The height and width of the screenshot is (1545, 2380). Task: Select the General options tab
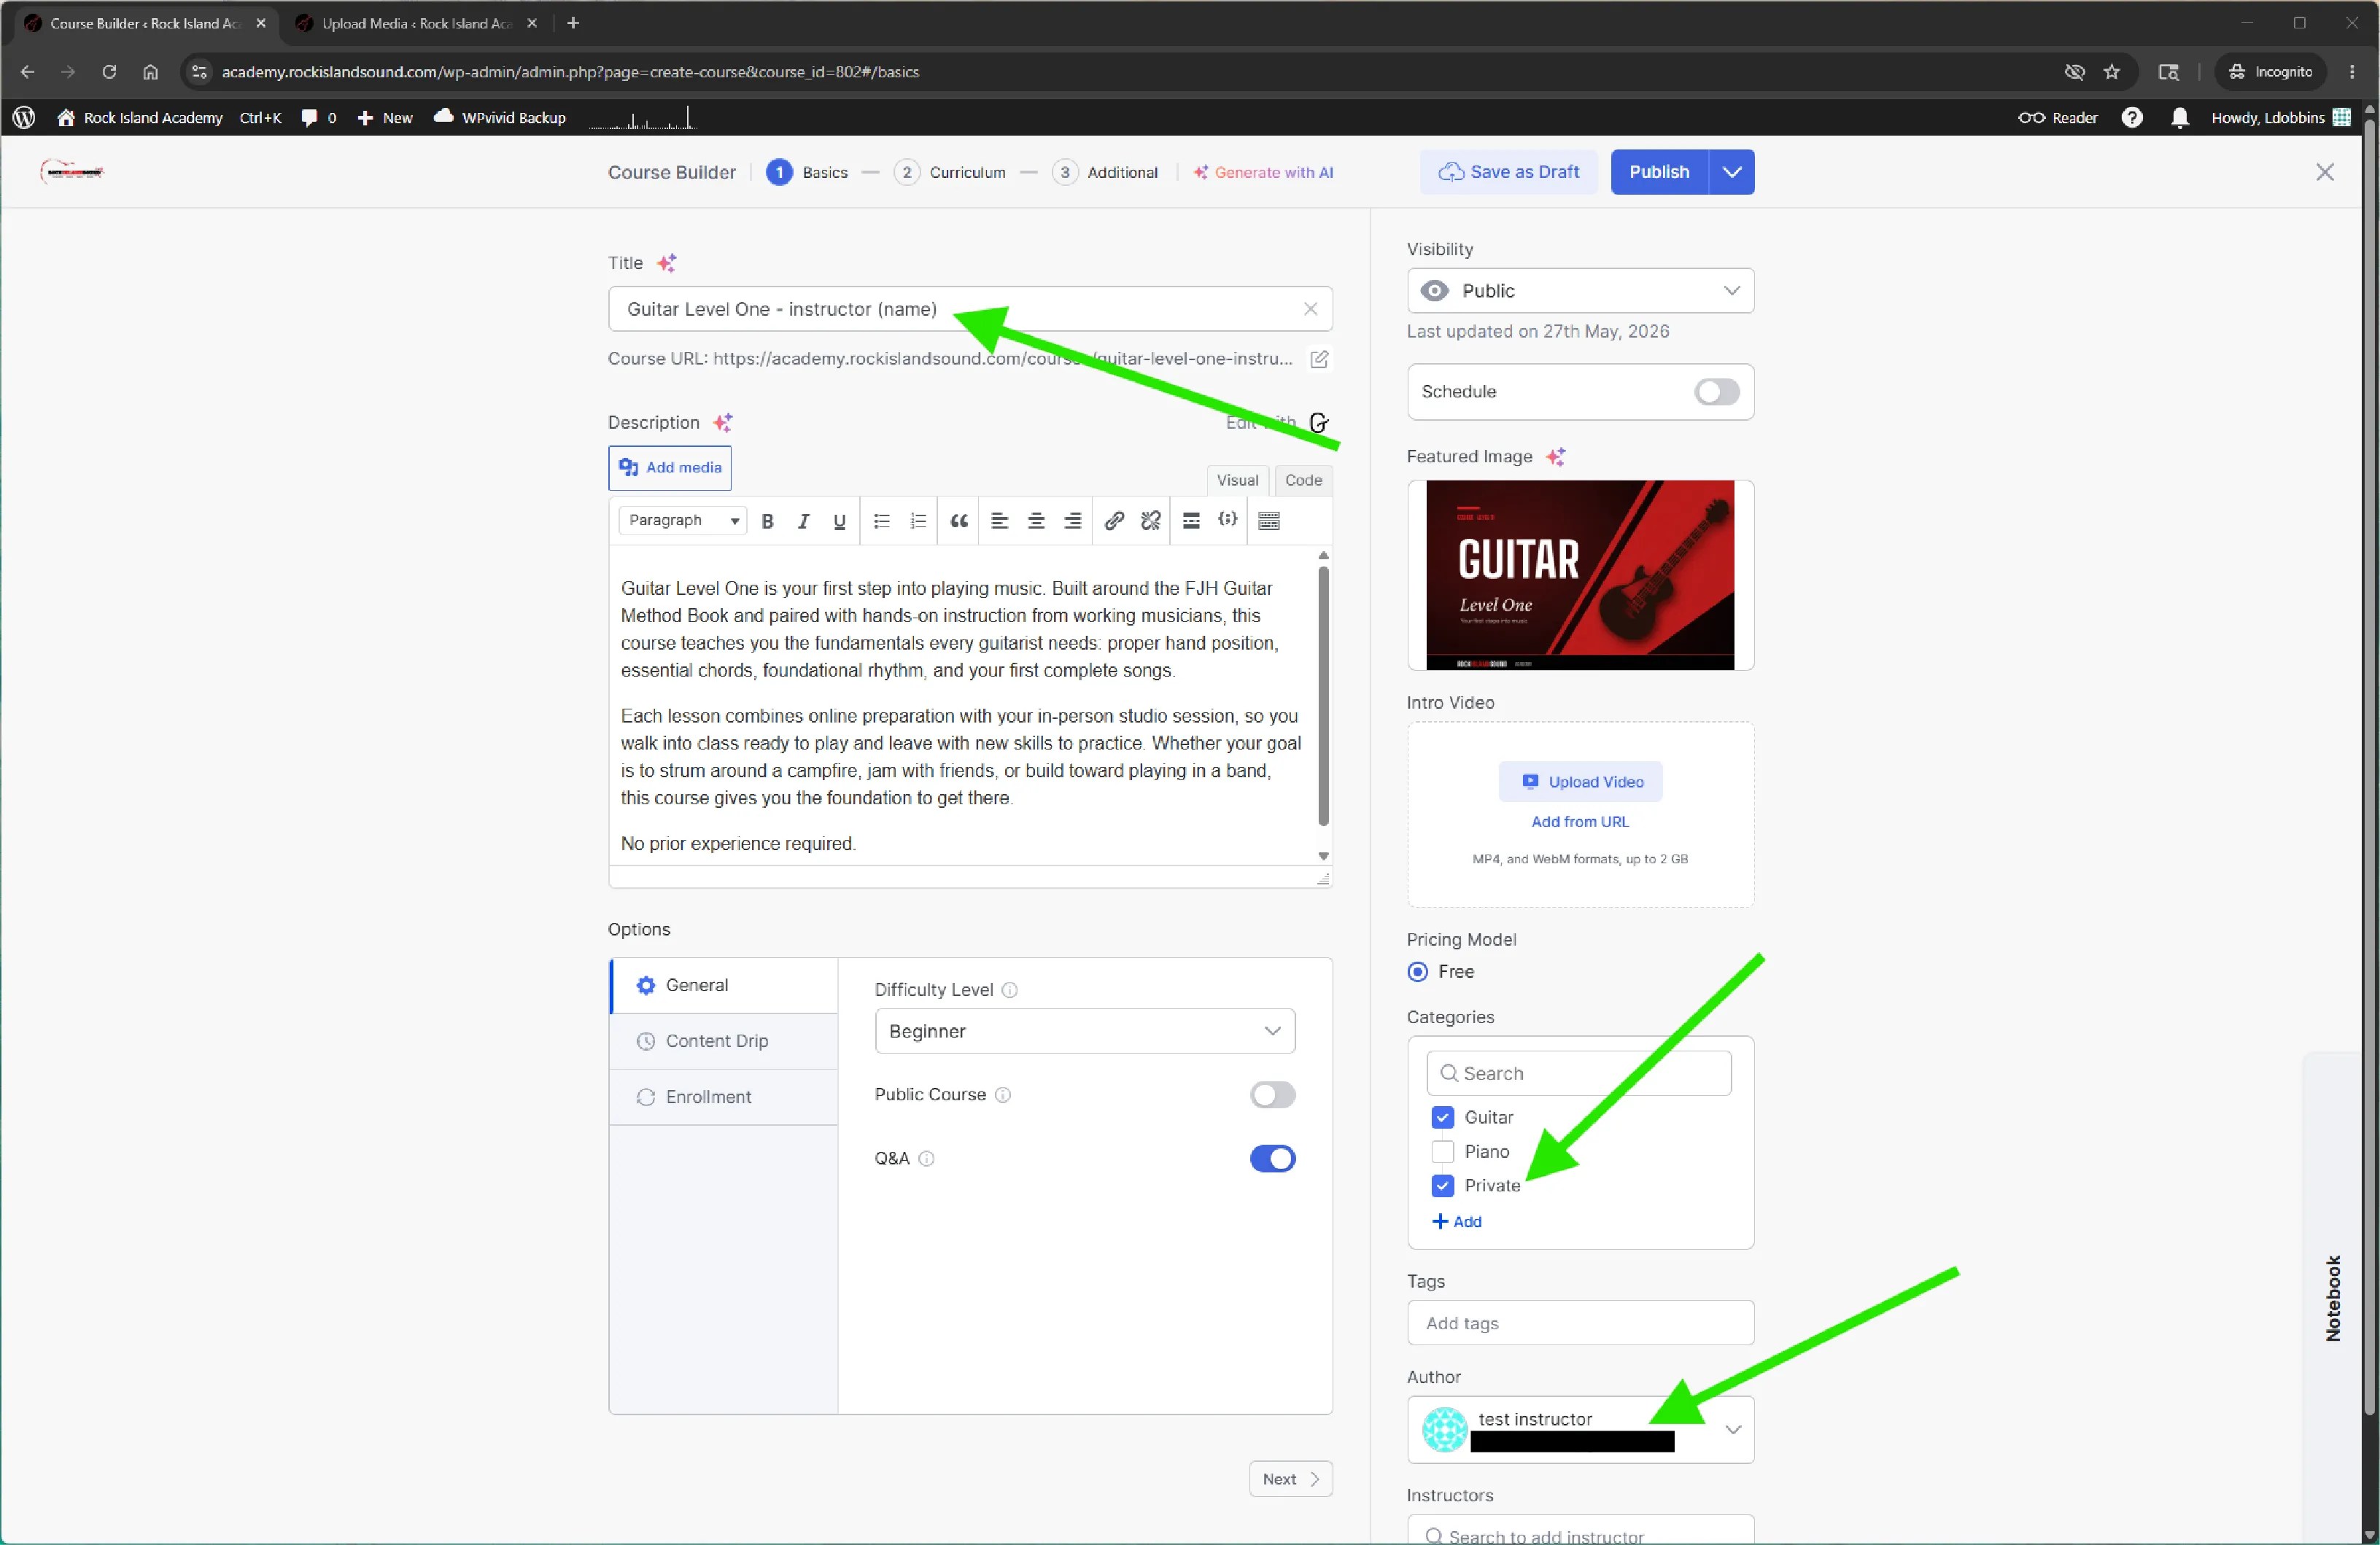click(x=724, y=985)
